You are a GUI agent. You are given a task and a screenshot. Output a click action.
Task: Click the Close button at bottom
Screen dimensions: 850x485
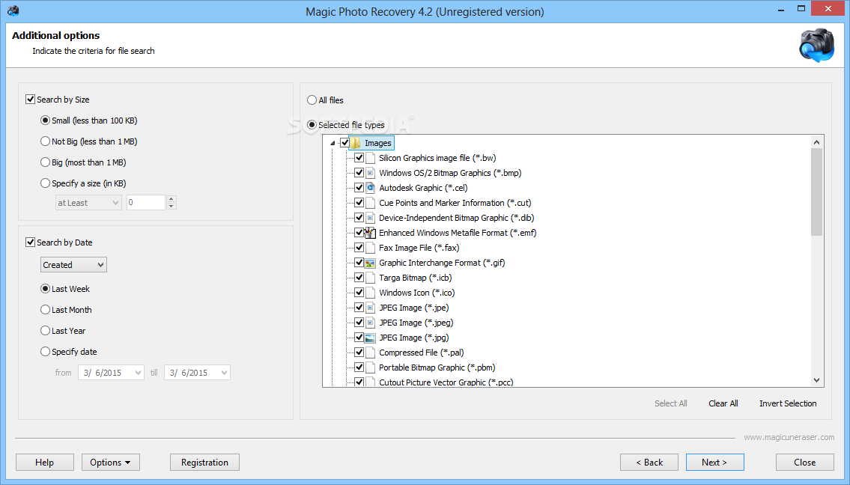pyautogui.click(x=804, y=463)
